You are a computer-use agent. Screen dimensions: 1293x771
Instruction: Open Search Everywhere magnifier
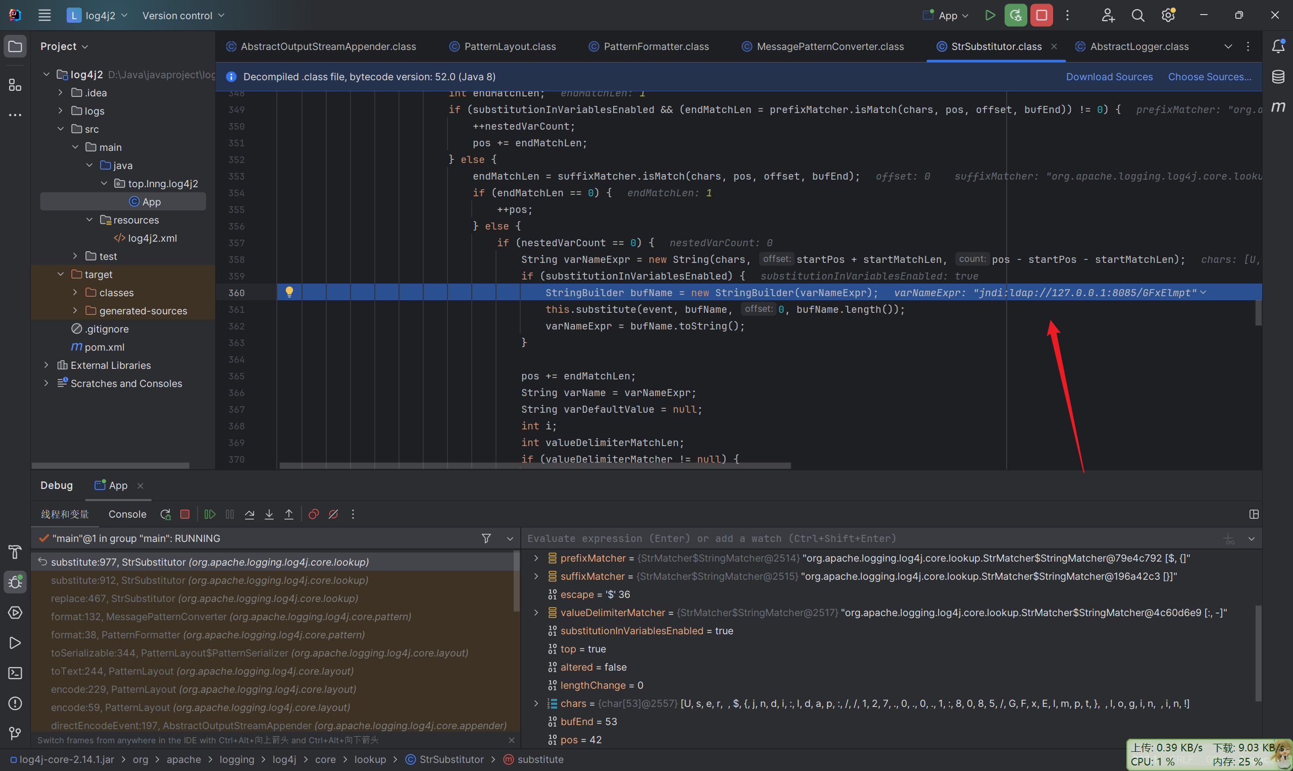point(1138,15)
